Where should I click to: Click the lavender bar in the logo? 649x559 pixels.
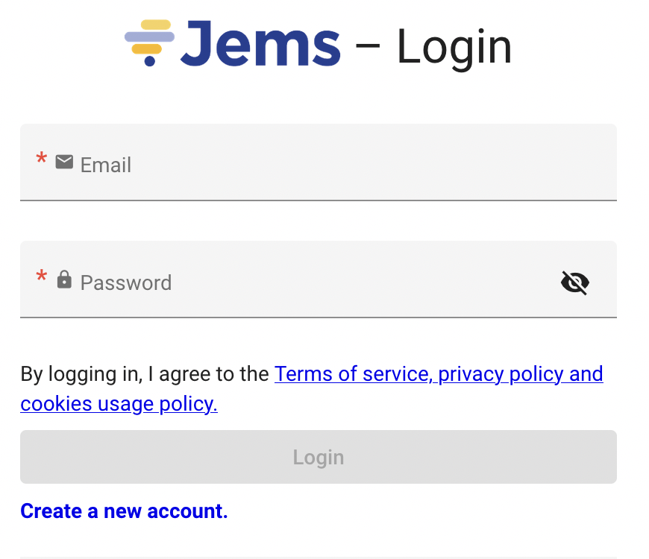[149, 36]
